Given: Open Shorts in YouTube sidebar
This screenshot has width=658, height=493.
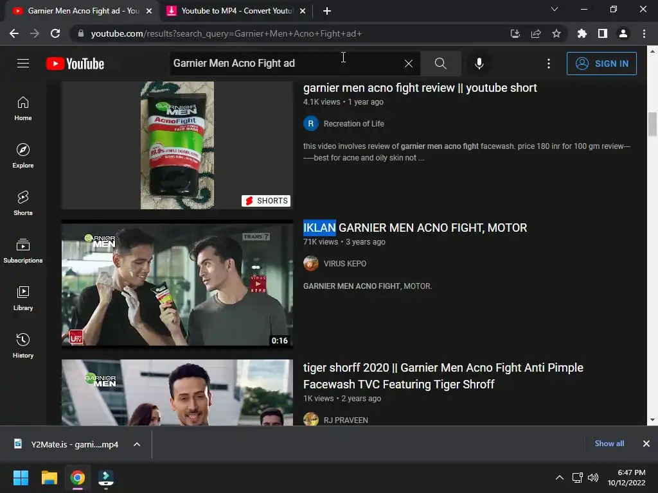Looking at the screenshot, I should point(23,203).
